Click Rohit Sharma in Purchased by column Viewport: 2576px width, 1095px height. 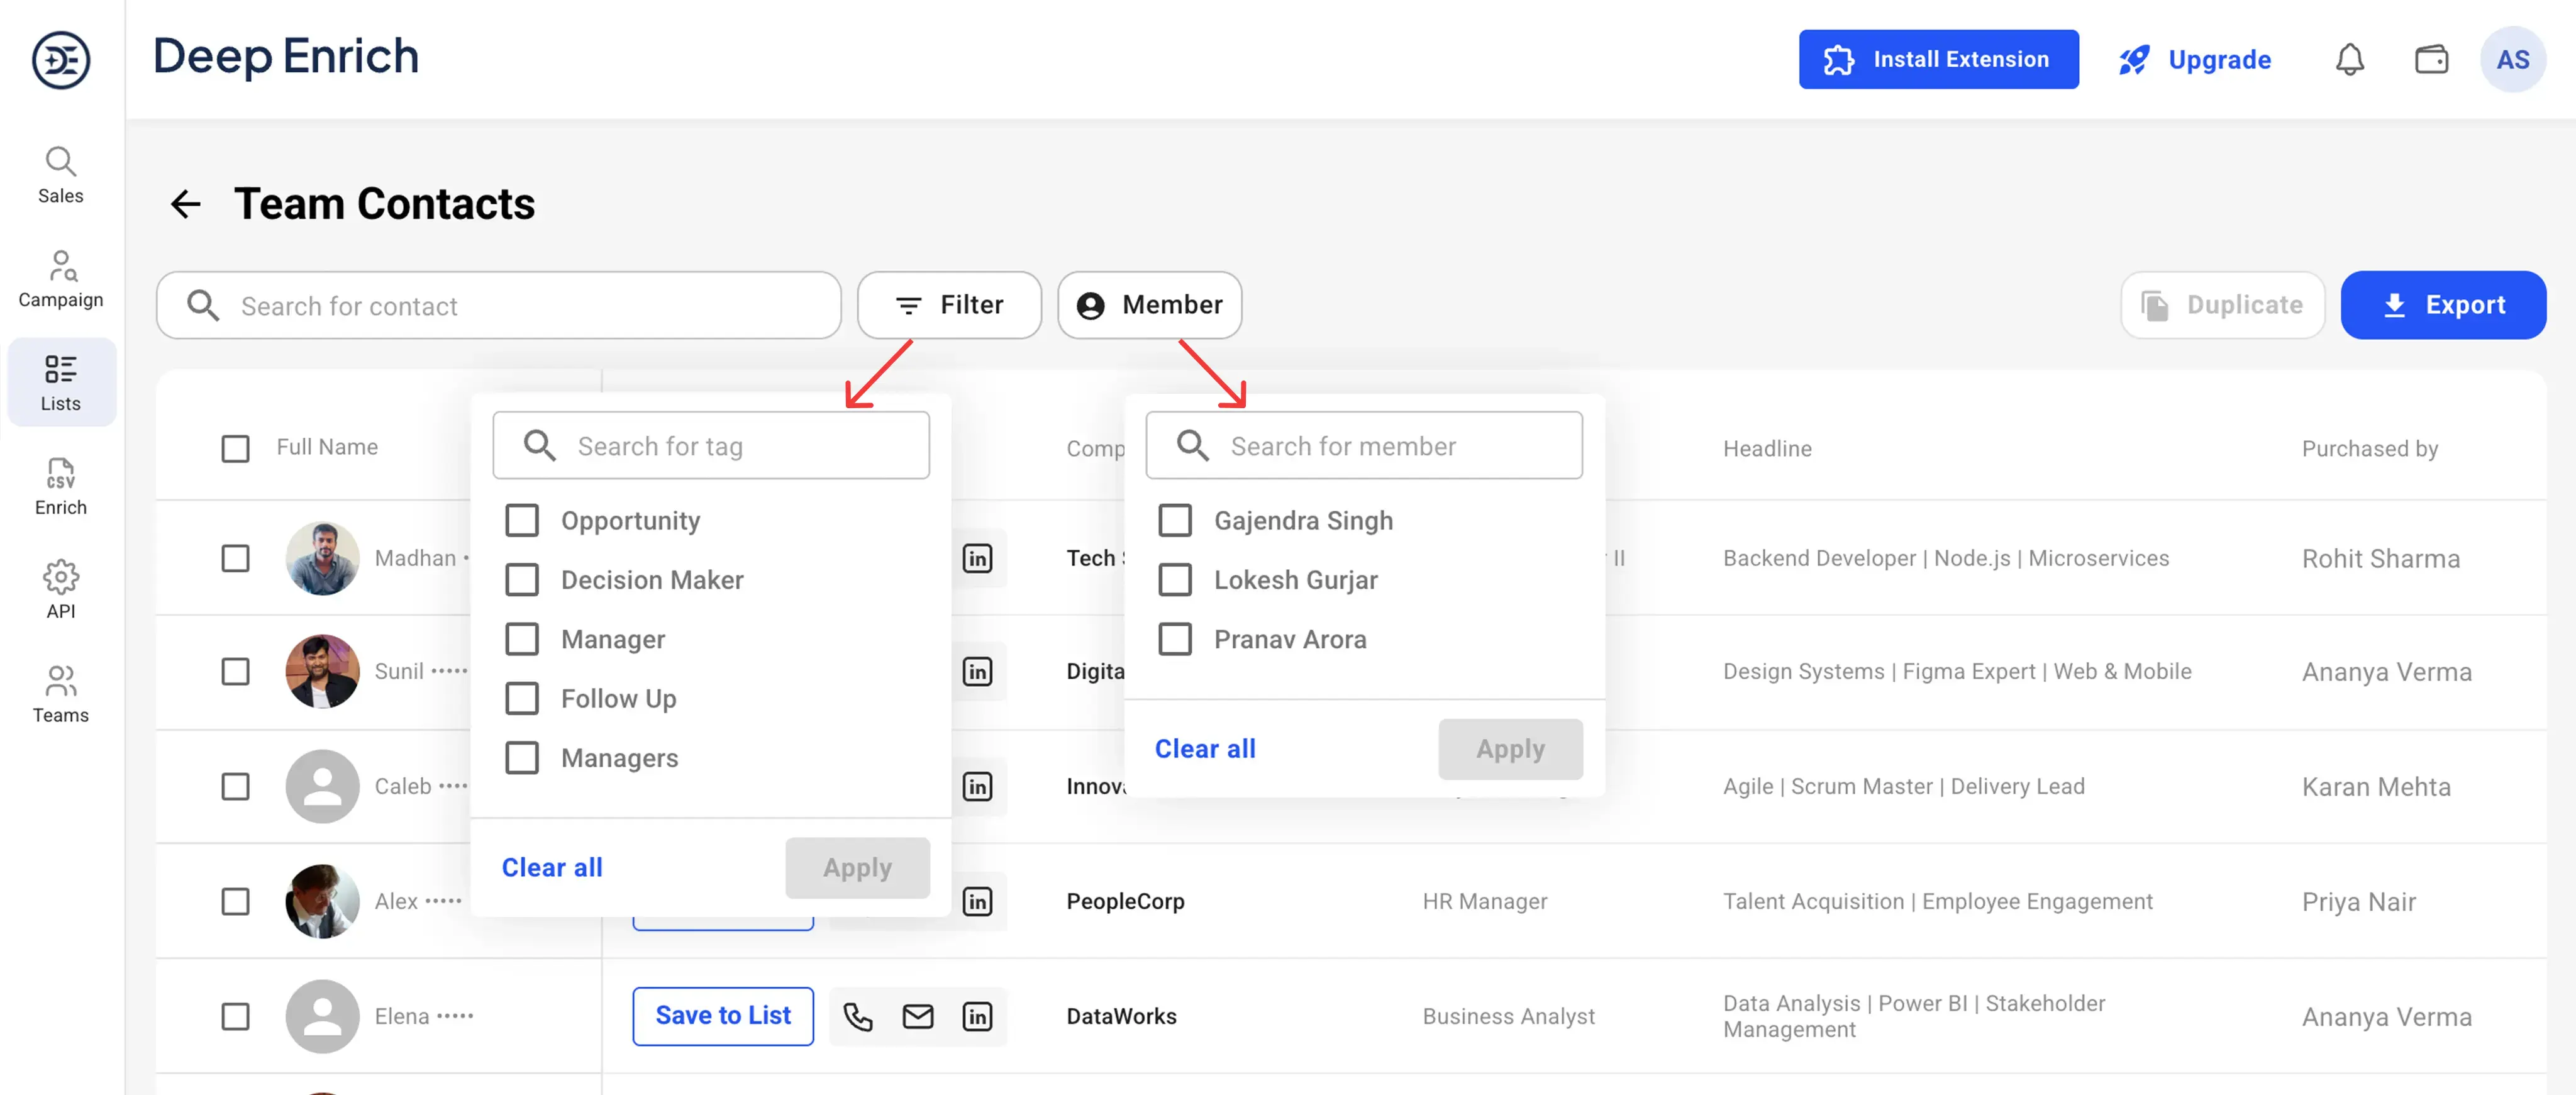pos(2380,558)
